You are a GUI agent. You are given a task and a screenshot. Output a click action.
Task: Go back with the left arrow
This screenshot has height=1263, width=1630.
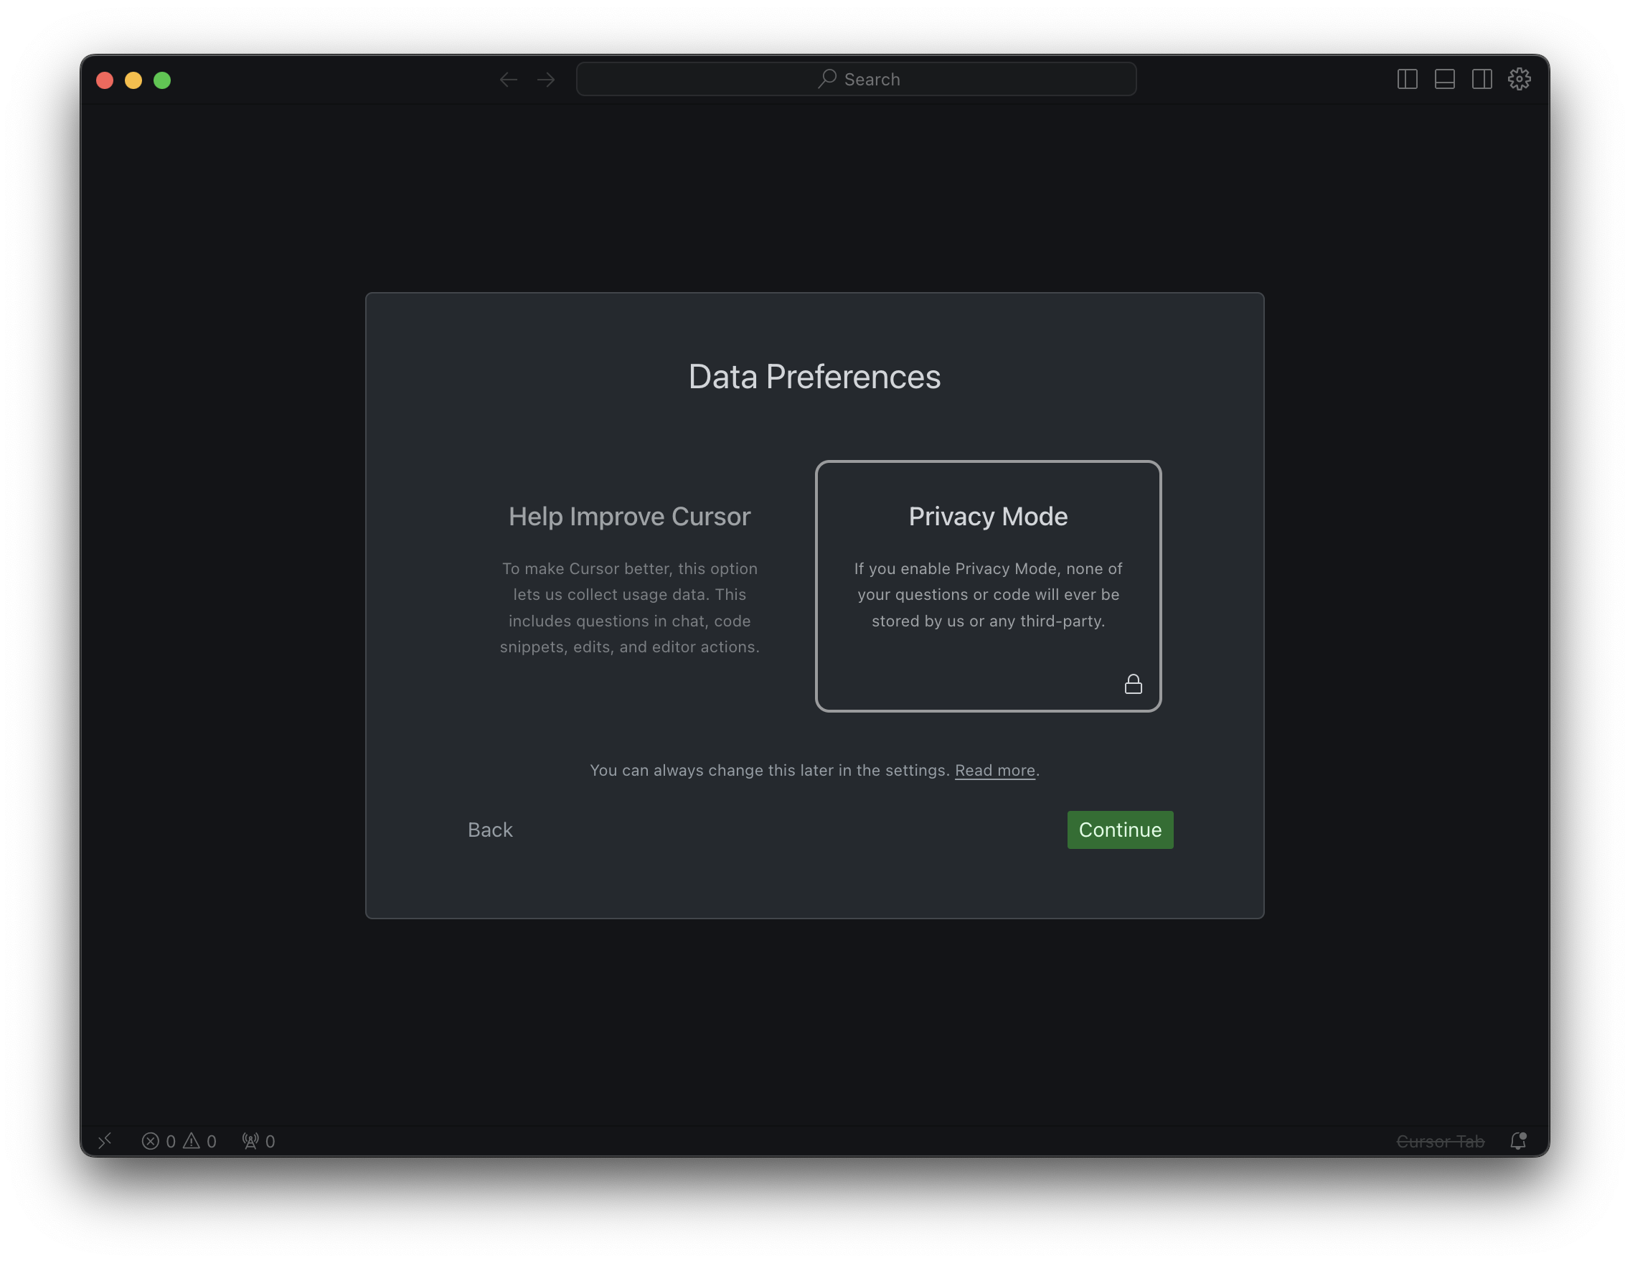[x=508, y=79]
